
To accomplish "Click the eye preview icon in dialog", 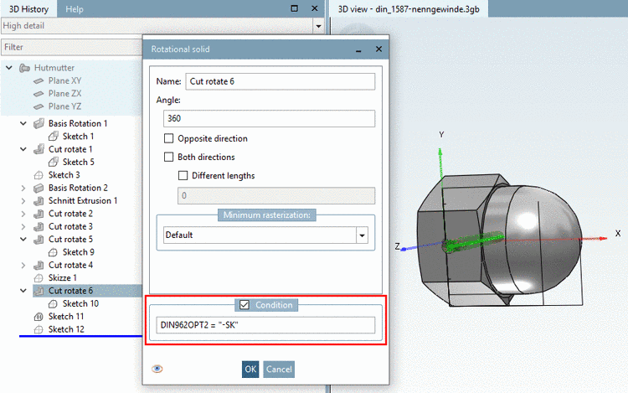I will coord(157,369).
